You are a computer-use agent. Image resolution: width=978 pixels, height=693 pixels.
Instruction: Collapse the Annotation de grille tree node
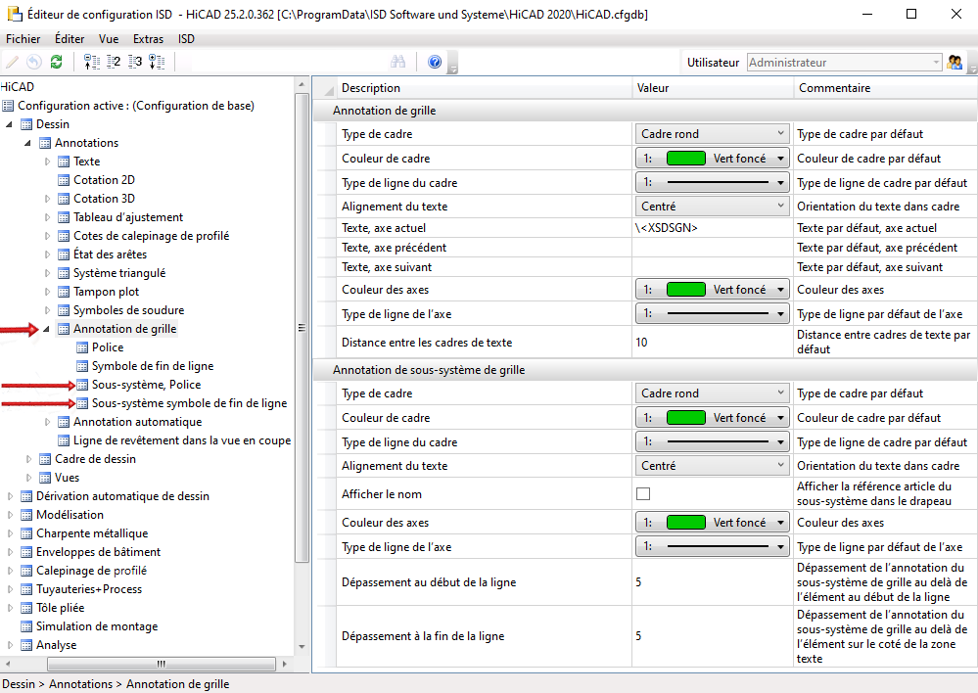tap(46, 329)
